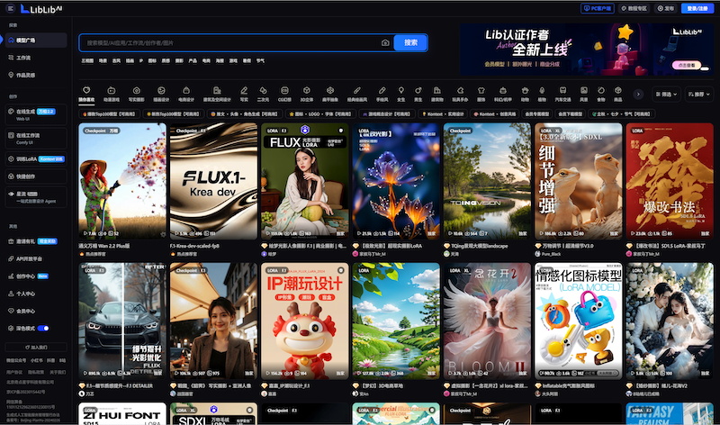The width and height of the screenshot is (720, 425).
Task: Click the 邀请有礼 gift icon
Action: click(x=12, y=241)
